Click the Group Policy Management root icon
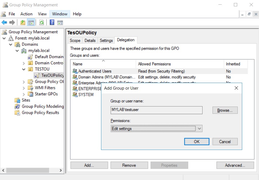 pos(4,32)
